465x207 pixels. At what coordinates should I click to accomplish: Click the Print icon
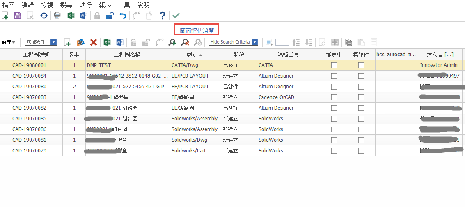[57, 16]
